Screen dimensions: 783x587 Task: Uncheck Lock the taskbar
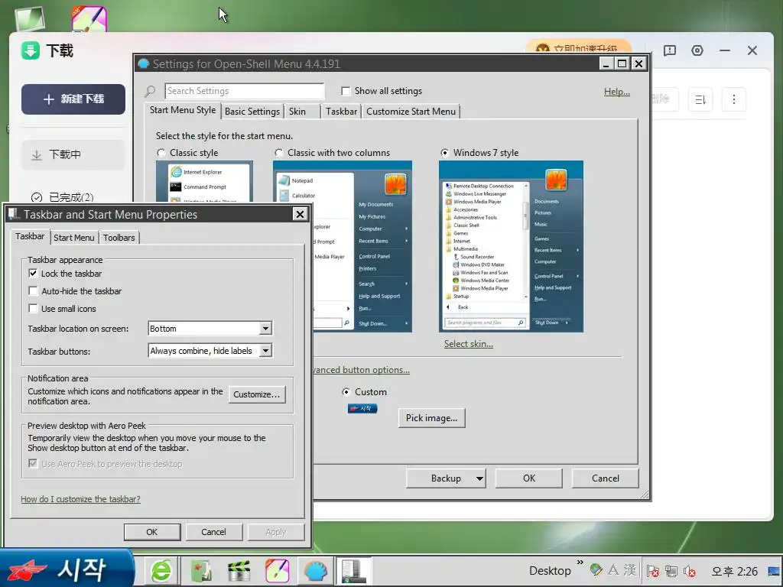point(33,274)
